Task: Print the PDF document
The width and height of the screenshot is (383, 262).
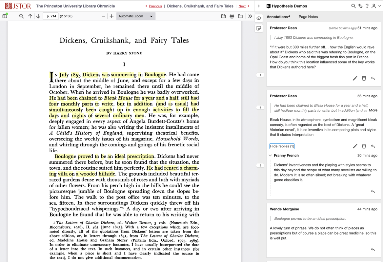Action: 232,16
